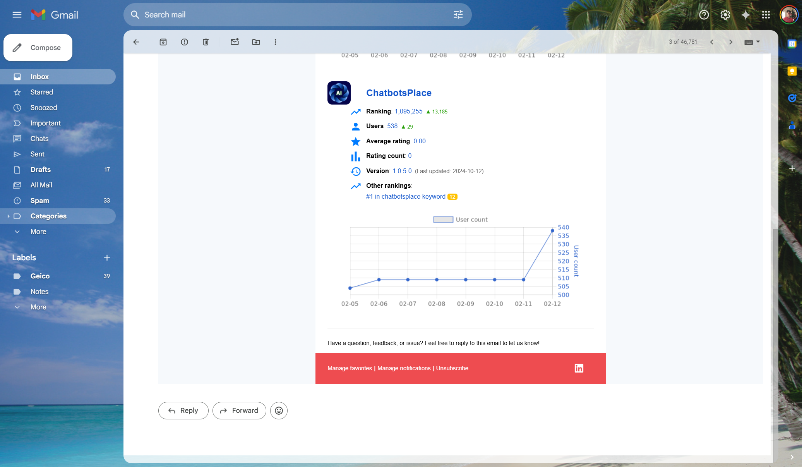Click the rating count value 0
This screenshot has width=802, height=467.
point(410,156)
